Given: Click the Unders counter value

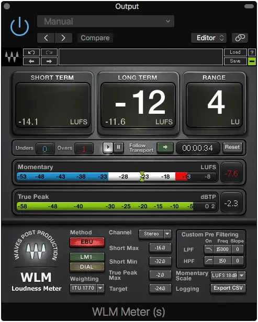Looking at the screenshot, I should [x=45, y=148].
